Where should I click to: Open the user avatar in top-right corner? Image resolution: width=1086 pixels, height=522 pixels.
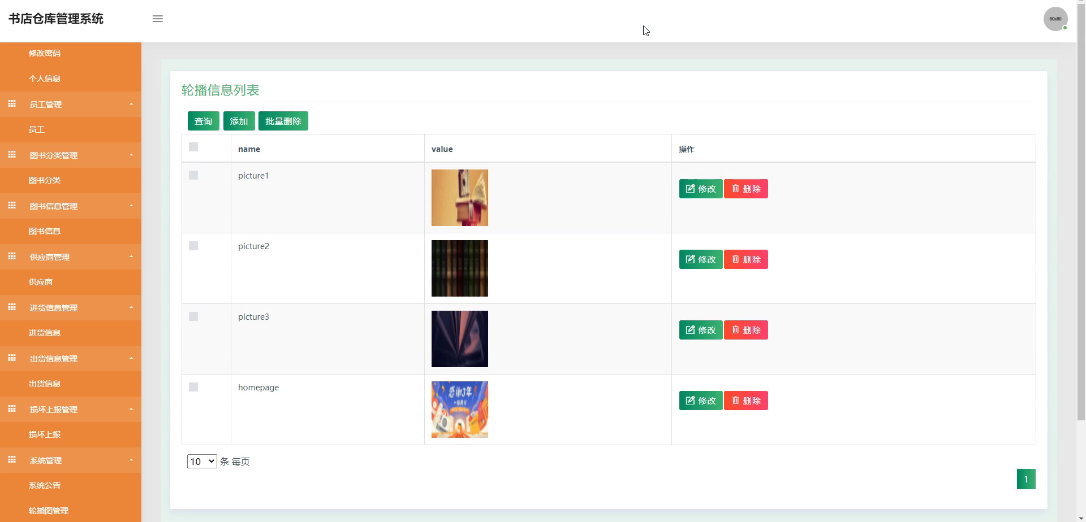tap(1055, 19)
